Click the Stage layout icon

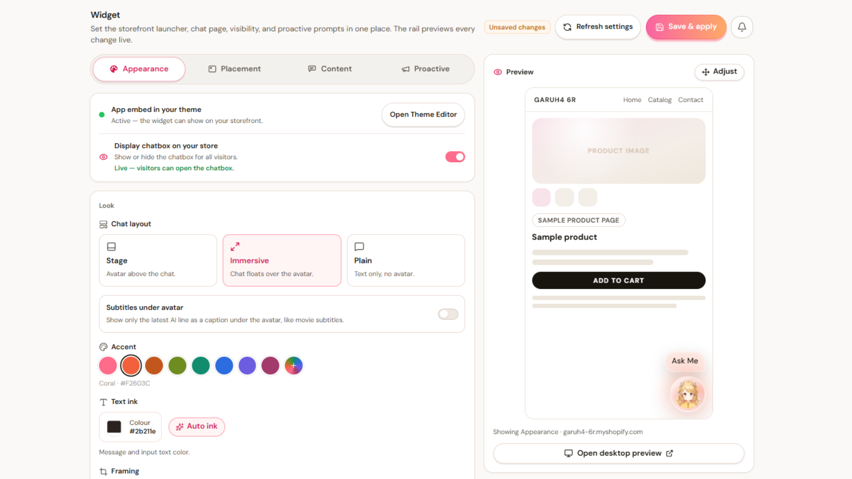(x=111, y=246)
